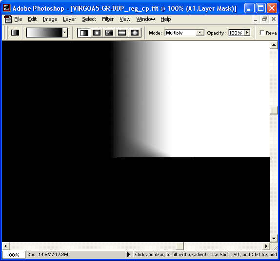Open the Layer menu
This screenshot has height=261, width=280.
point(69,19)
